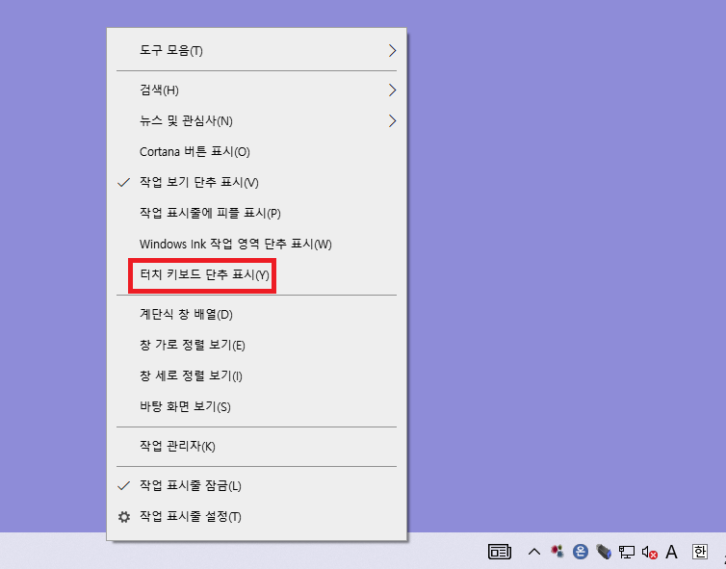Open the news and interests taskbar icon
This screenshot has height=569, width=726.
(500, 552)
